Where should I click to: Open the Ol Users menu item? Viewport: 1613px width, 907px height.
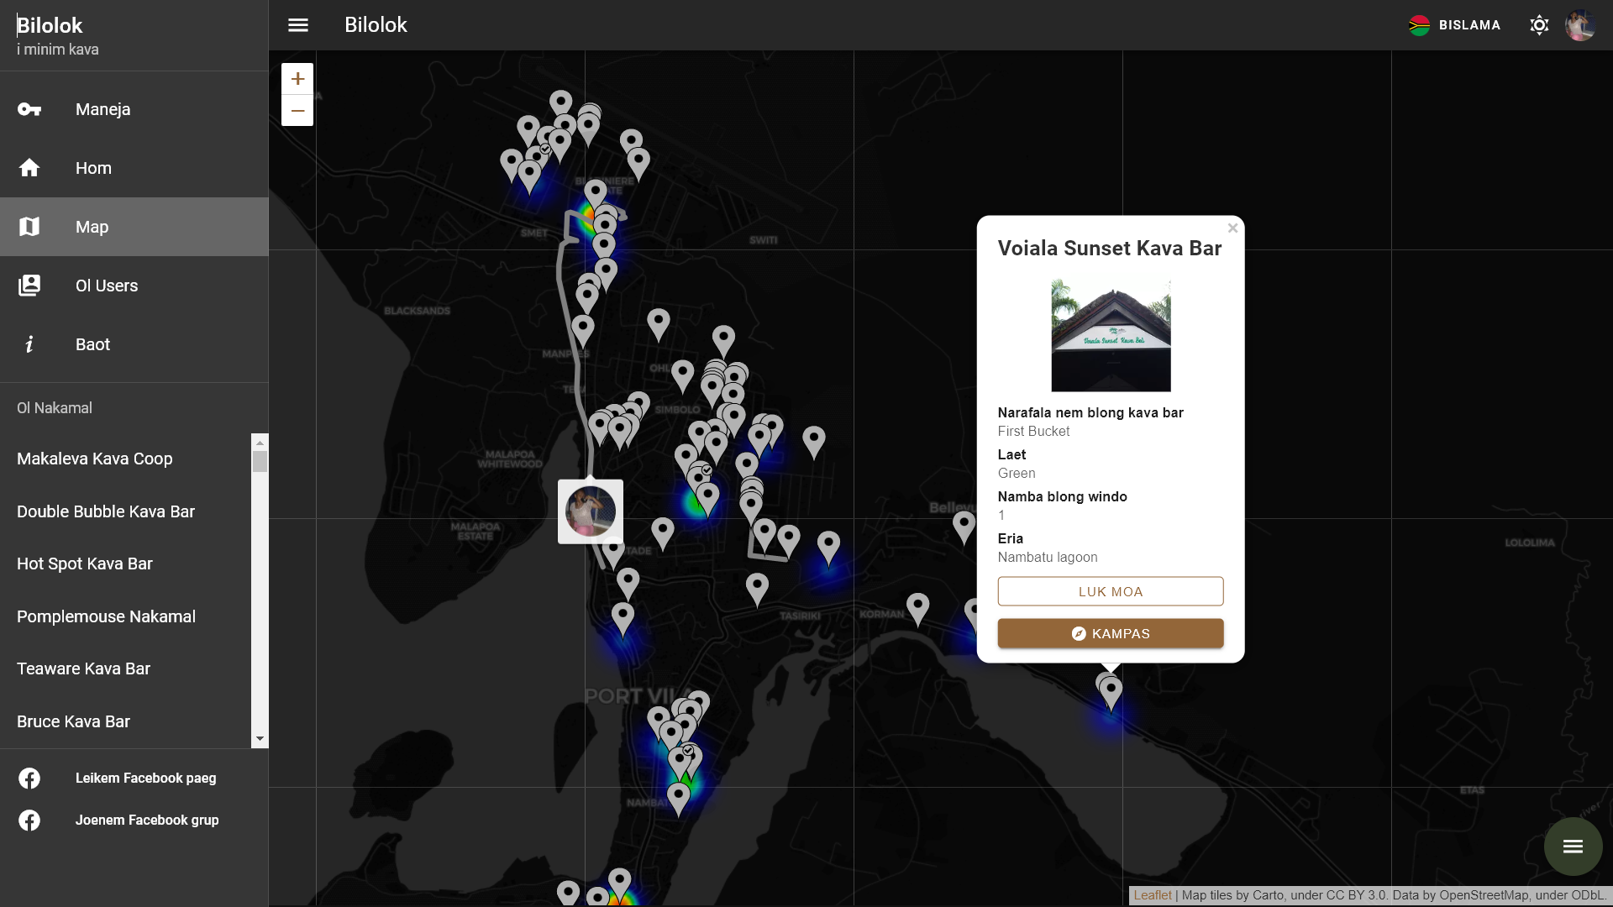[x=134, y=286]
